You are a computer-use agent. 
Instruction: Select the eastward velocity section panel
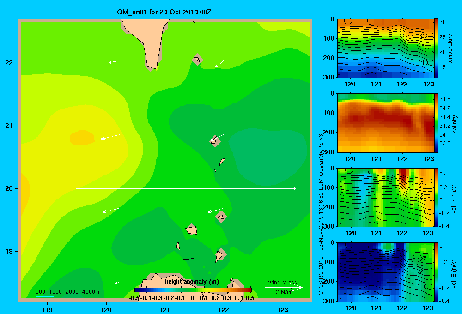385,272
